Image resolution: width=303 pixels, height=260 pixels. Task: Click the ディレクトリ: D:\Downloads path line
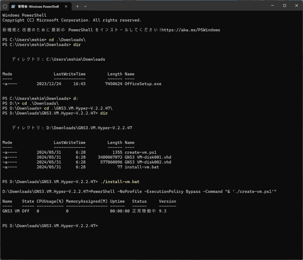point(72,128)
